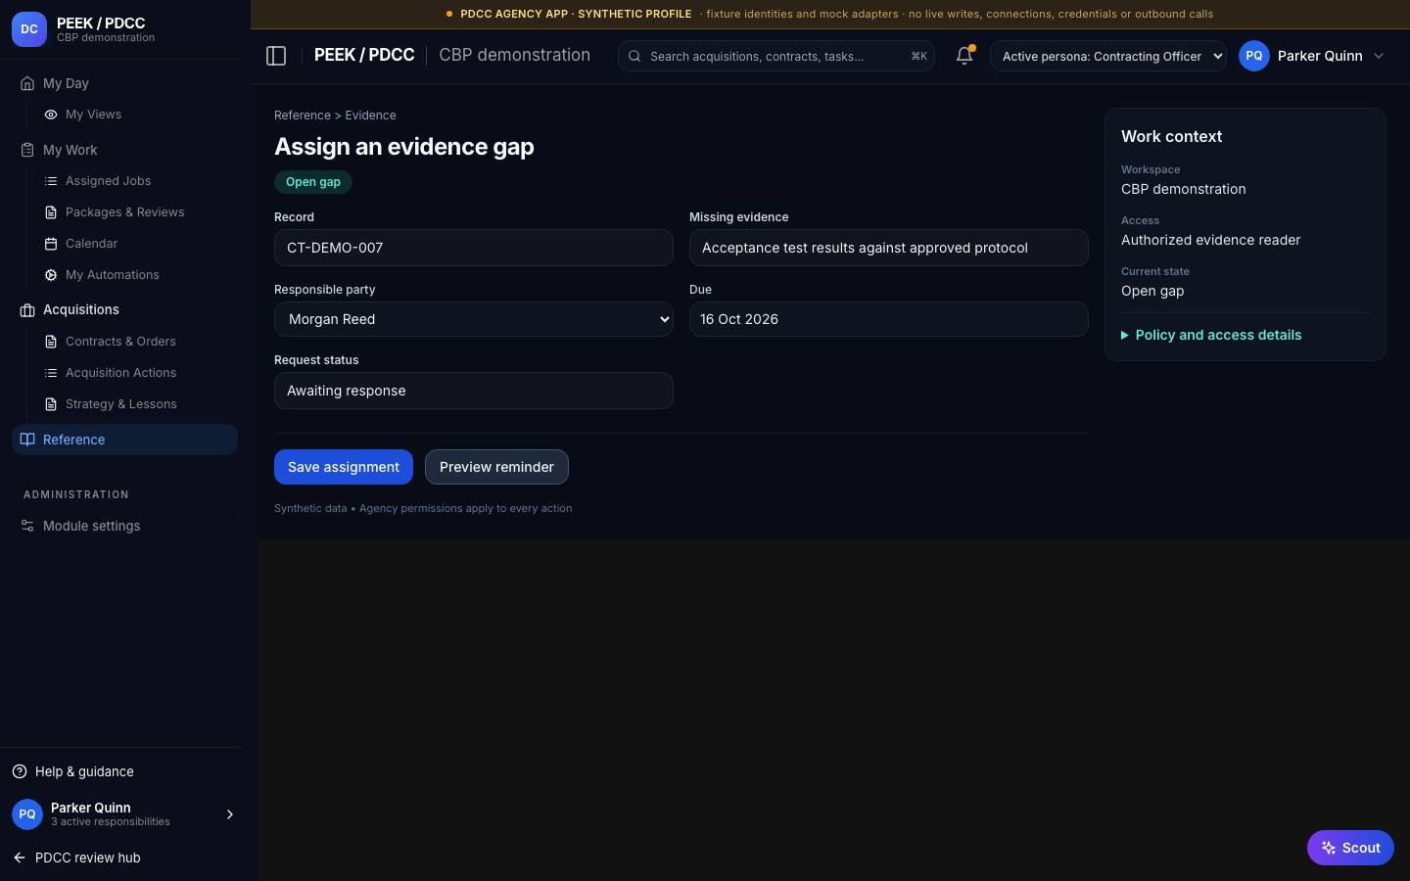The width and height of the screenshot is (1410, 881).
Task: Click the search magnifier icon
Action: click(634, 56)
